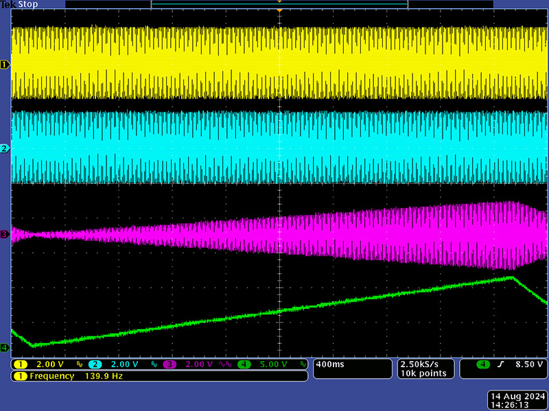
Task: Click the Tek logo at the top left
Action: [8, 5]
